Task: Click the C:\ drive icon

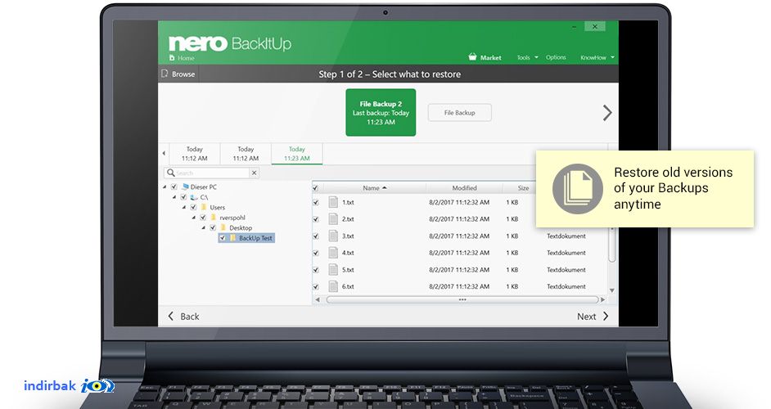Action: [x=194, y=197]
